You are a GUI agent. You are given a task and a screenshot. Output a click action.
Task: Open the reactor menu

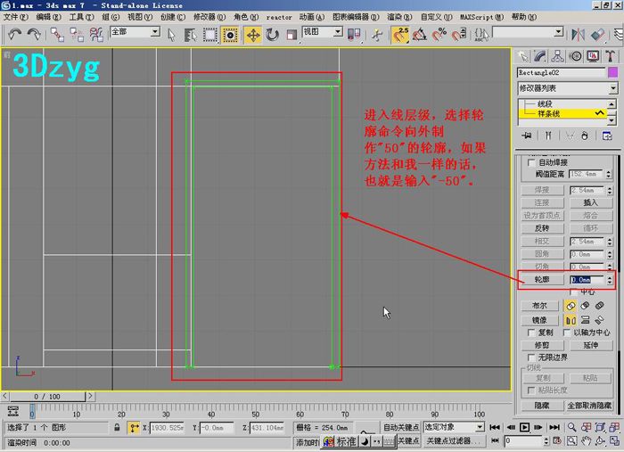pos(279,17)
